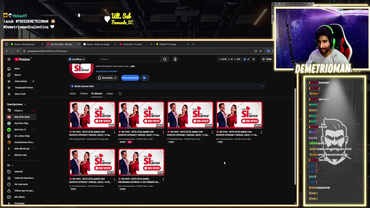This screenshot has width=370, height=208.
Task: Reload the page with the refresh icon
Action: tap(18, 51)
